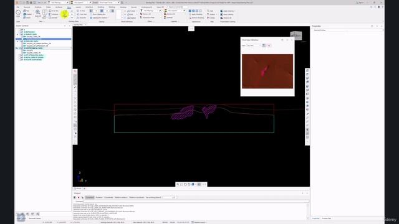Switch to the Open Pit ribbon tab
Image resolution: width=399 pixels, height=224 pixels.
click(x=160, y=7)
